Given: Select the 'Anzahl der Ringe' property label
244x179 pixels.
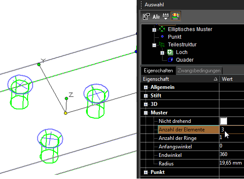Looking at the screenshot, I should 177,138.
